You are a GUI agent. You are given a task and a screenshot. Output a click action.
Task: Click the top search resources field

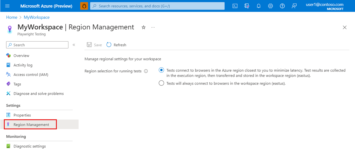pyautogui.click(x=157, y=6)
